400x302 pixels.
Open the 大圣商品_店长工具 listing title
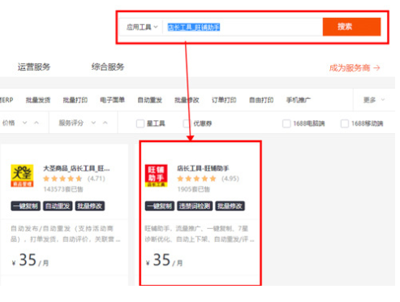click(76, 169)
